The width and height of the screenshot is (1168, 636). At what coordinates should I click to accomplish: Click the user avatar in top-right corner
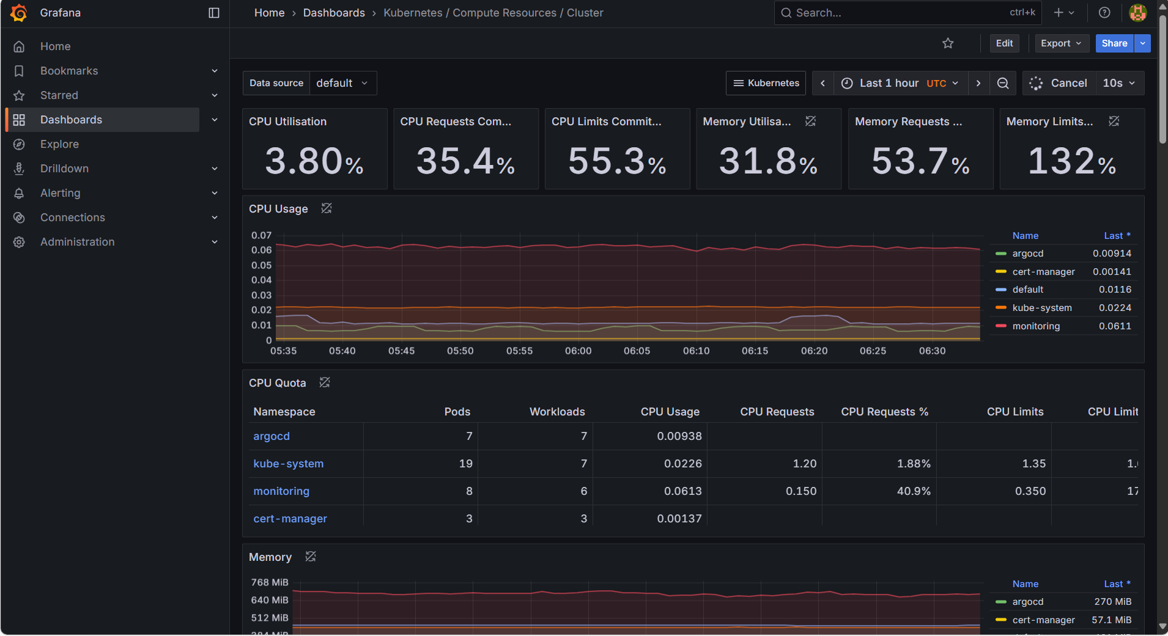coord(1137,12)
